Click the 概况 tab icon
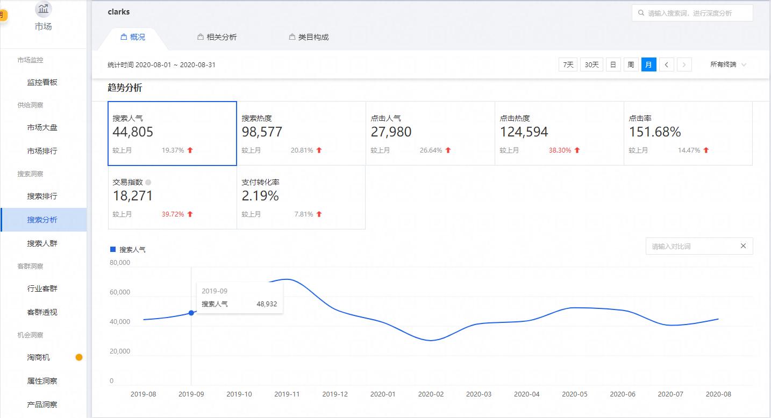Screen dimensions: 771x418 point(124,37)
